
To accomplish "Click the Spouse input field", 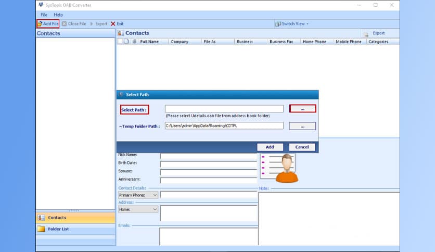I will tap(209, 172).
